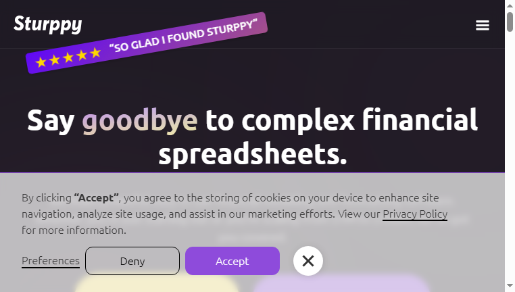
Task: Click the "So glad I found Sturppy" quote
Action: 183,36
